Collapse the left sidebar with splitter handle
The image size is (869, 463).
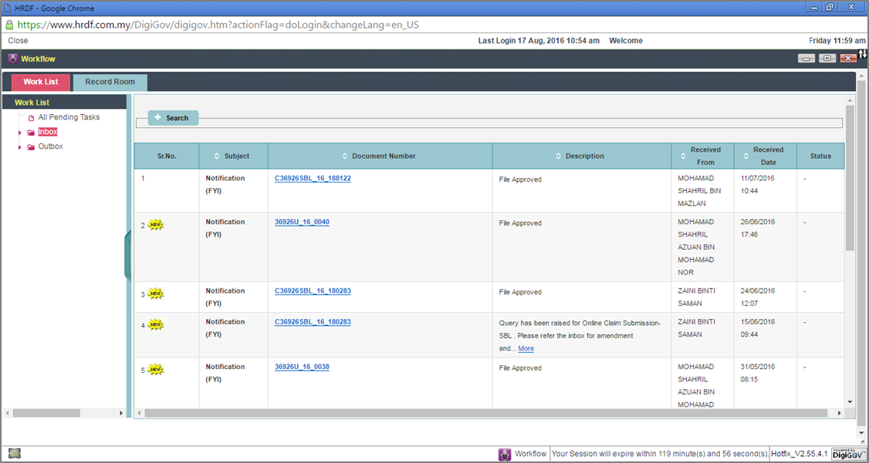pyautogui.click(x=127, y=254)
